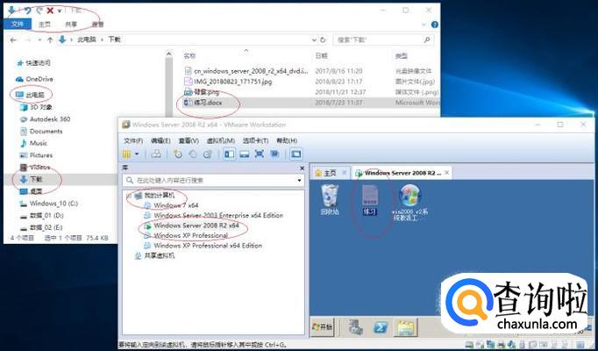Click the printer device icon in VMware status bar
The height and width of the screenshot is (351, 598).
502,344
